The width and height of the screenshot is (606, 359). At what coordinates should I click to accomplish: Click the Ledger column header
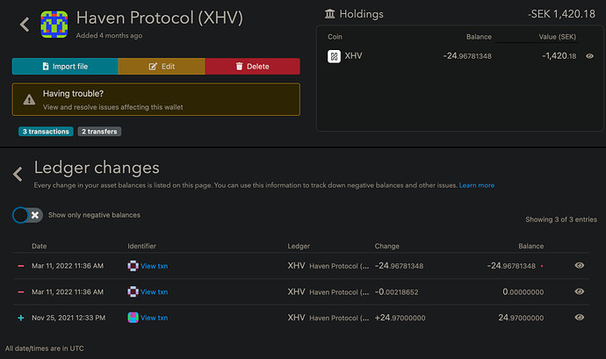(299, 246)
